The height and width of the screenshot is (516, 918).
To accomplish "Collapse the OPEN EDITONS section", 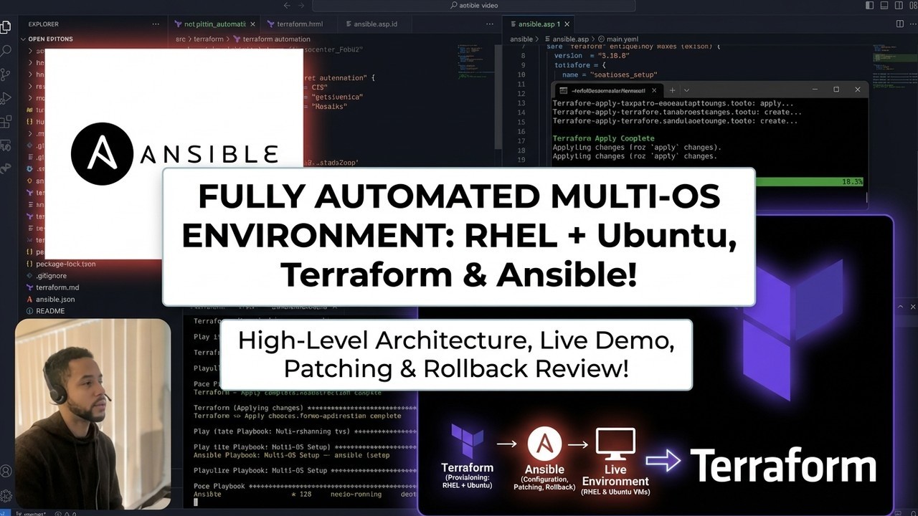I will [50, 39].
